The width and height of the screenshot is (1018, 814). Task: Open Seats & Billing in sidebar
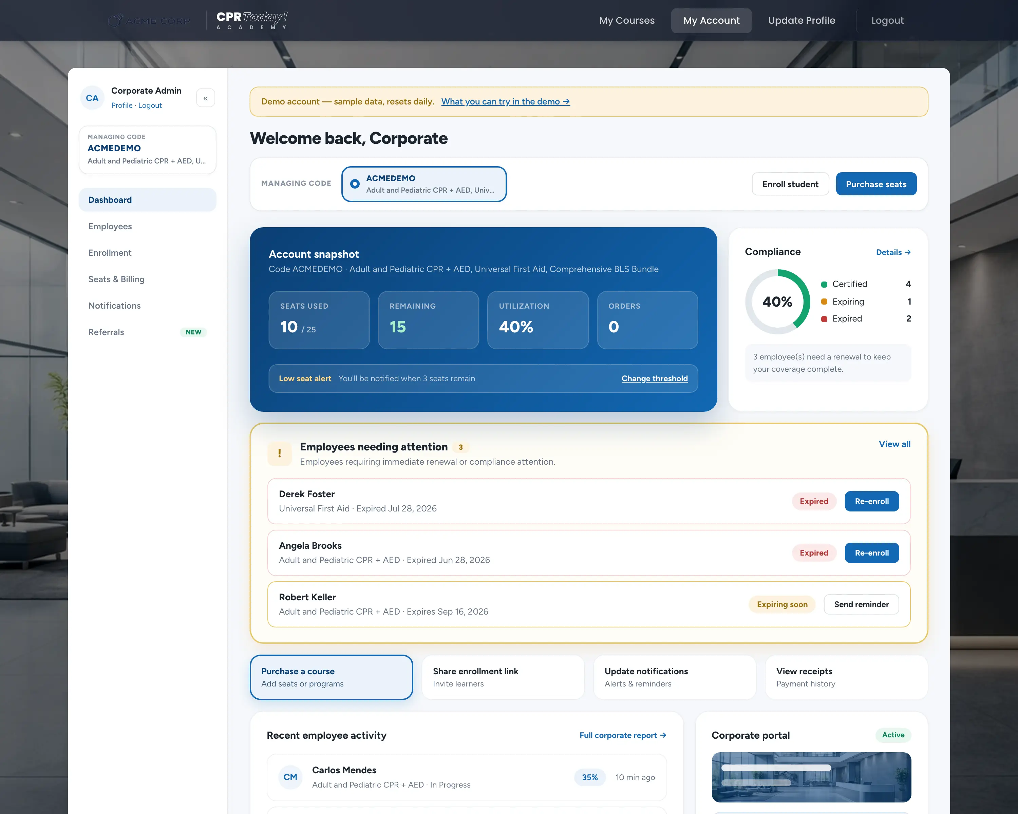point(147,279)
